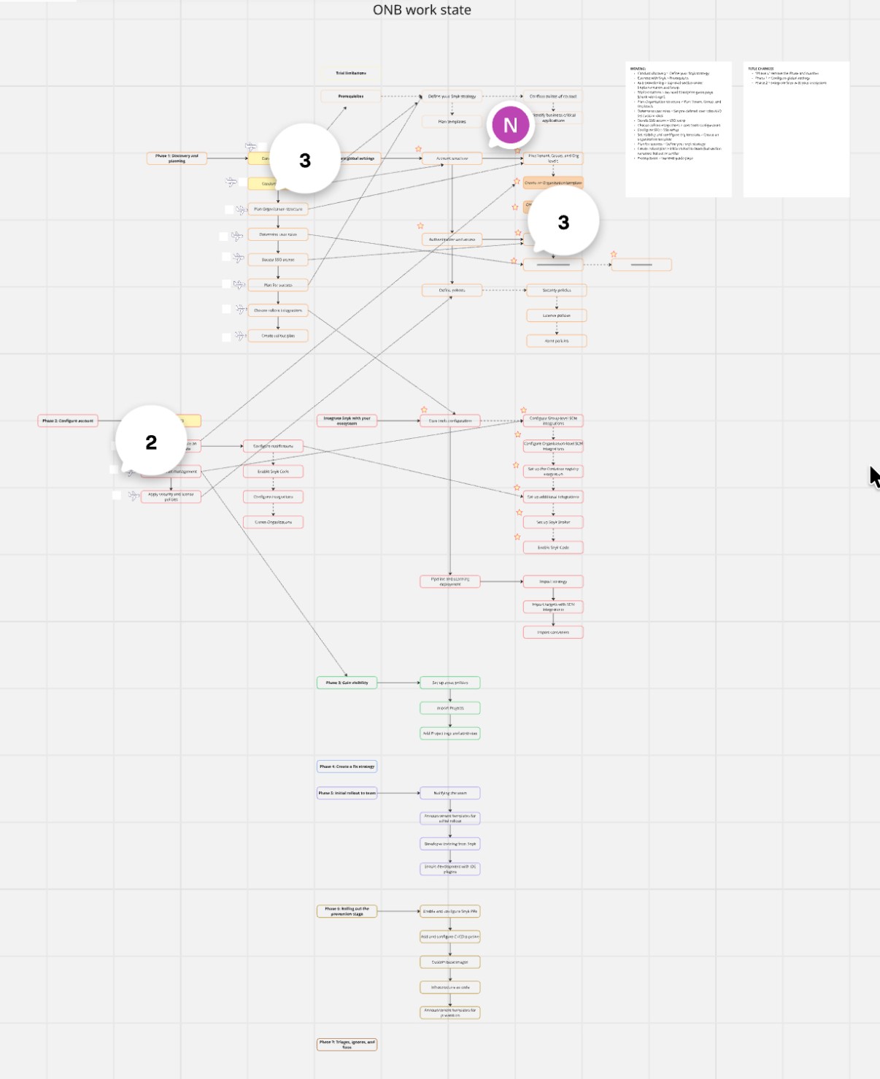
Task: Click the star beside "Core tools configuration"
Action: 423,409
